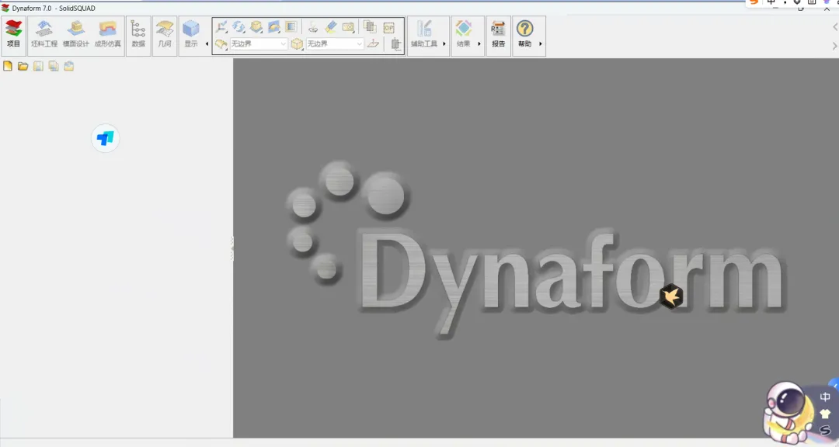Click the ribbon scroll-right chevron at far right

click(834, 47)
